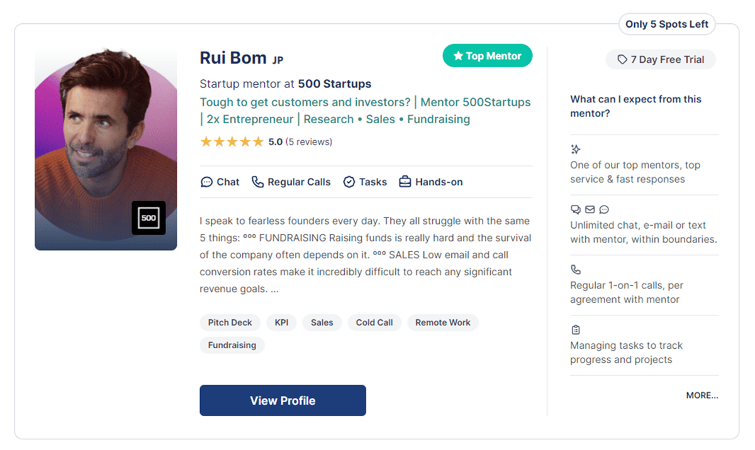Select the Pitch Deck tag
This screenshot has width=755, height=450.
click(230, 322)
